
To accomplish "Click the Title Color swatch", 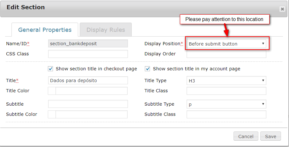I will 52,91.
